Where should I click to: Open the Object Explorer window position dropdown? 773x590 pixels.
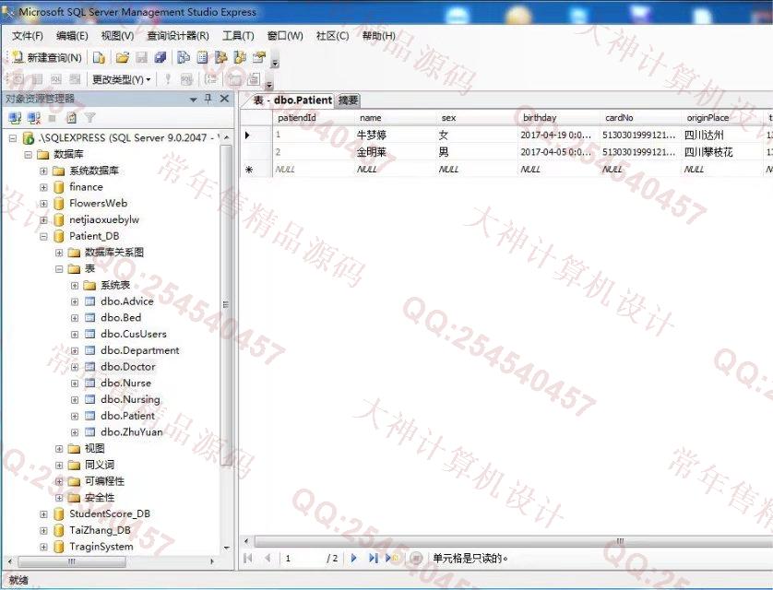194,100
